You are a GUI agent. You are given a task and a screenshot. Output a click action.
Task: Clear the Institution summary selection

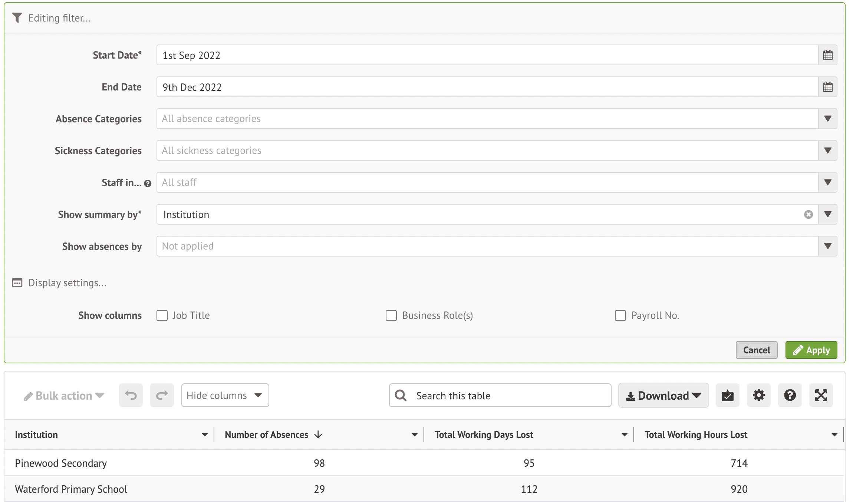click(x=808, y=215)
